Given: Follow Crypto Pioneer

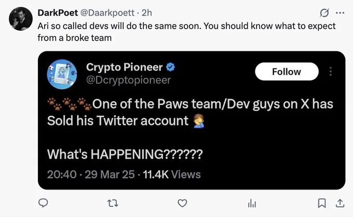Looking at the screenshot, I should click(287, 72).
